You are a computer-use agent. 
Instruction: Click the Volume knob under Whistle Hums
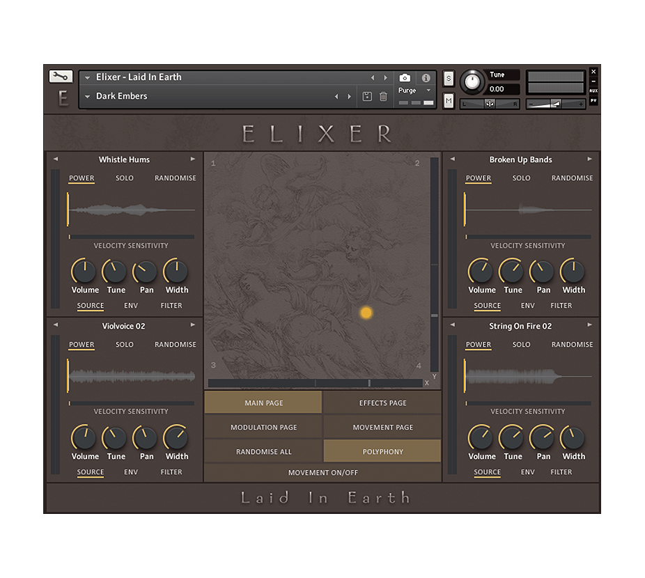84,271
